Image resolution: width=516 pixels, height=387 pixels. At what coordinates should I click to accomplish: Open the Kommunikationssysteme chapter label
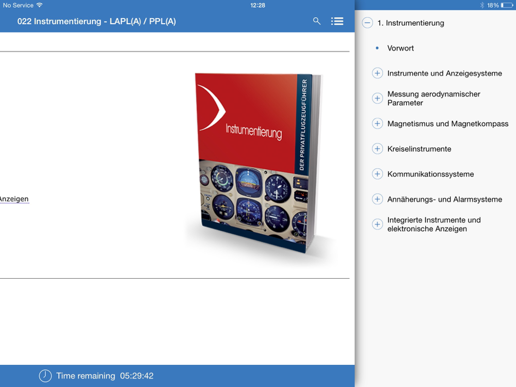[430, 174]
